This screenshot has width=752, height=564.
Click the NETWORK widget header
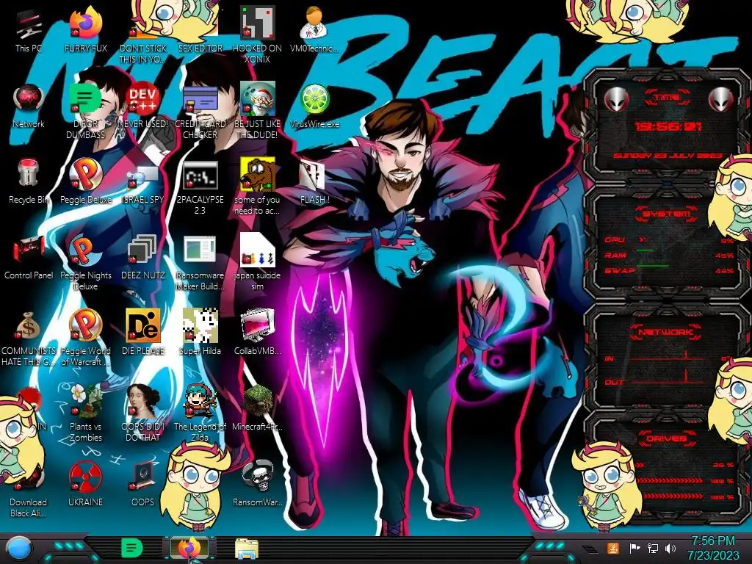[x=665, y=332]
